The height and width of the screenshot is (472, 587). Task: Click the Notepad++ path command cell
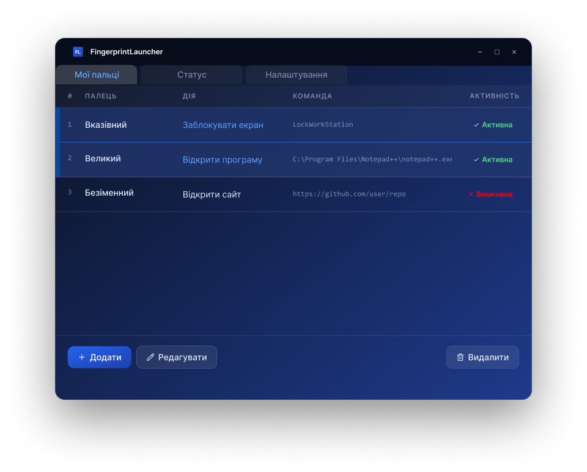coord(372,160)
